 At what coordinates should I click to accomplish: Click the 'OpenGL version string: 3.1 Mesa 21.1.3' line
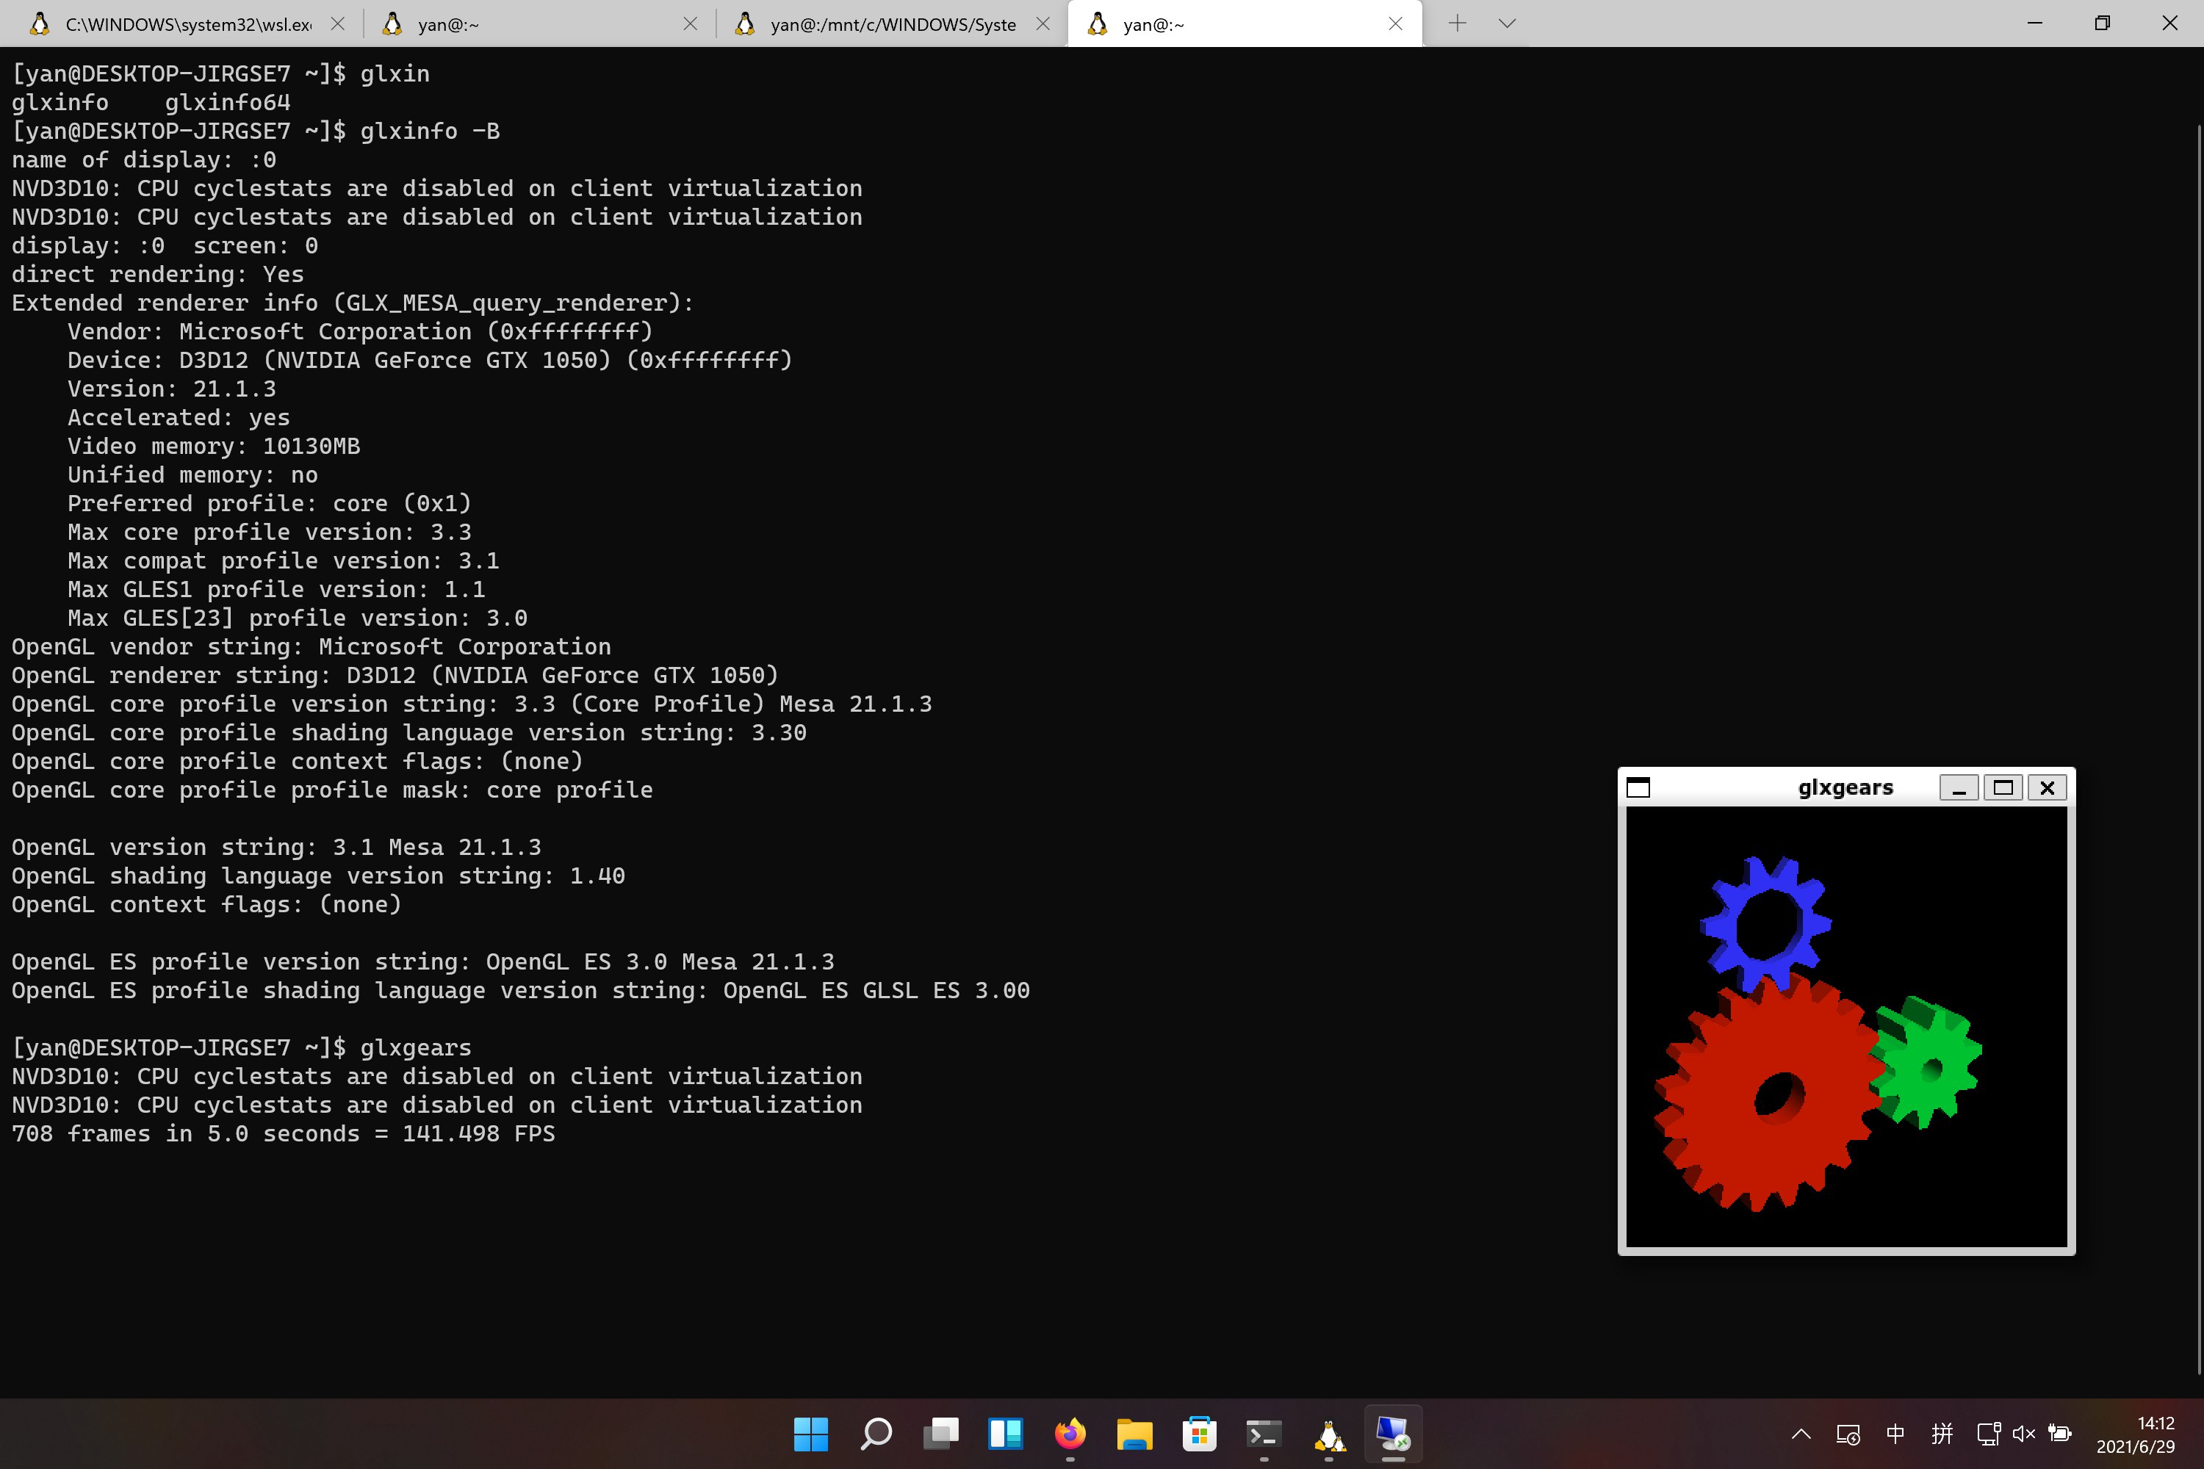click(276, 848)
